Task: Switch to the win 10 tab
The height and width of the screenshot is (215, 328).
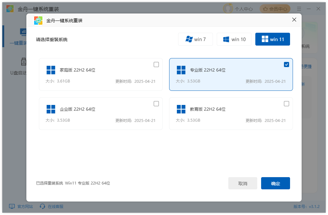Action: click(x=234, y=39)
